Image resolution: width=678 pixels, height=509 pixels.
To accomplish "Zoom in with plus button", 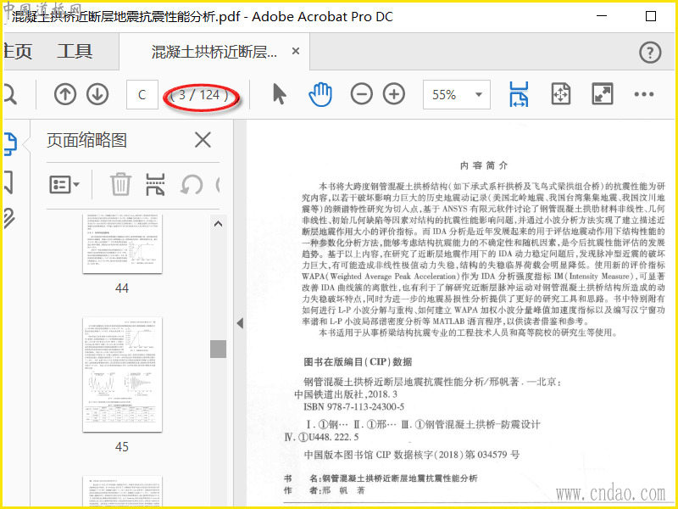I will [394, 94].
